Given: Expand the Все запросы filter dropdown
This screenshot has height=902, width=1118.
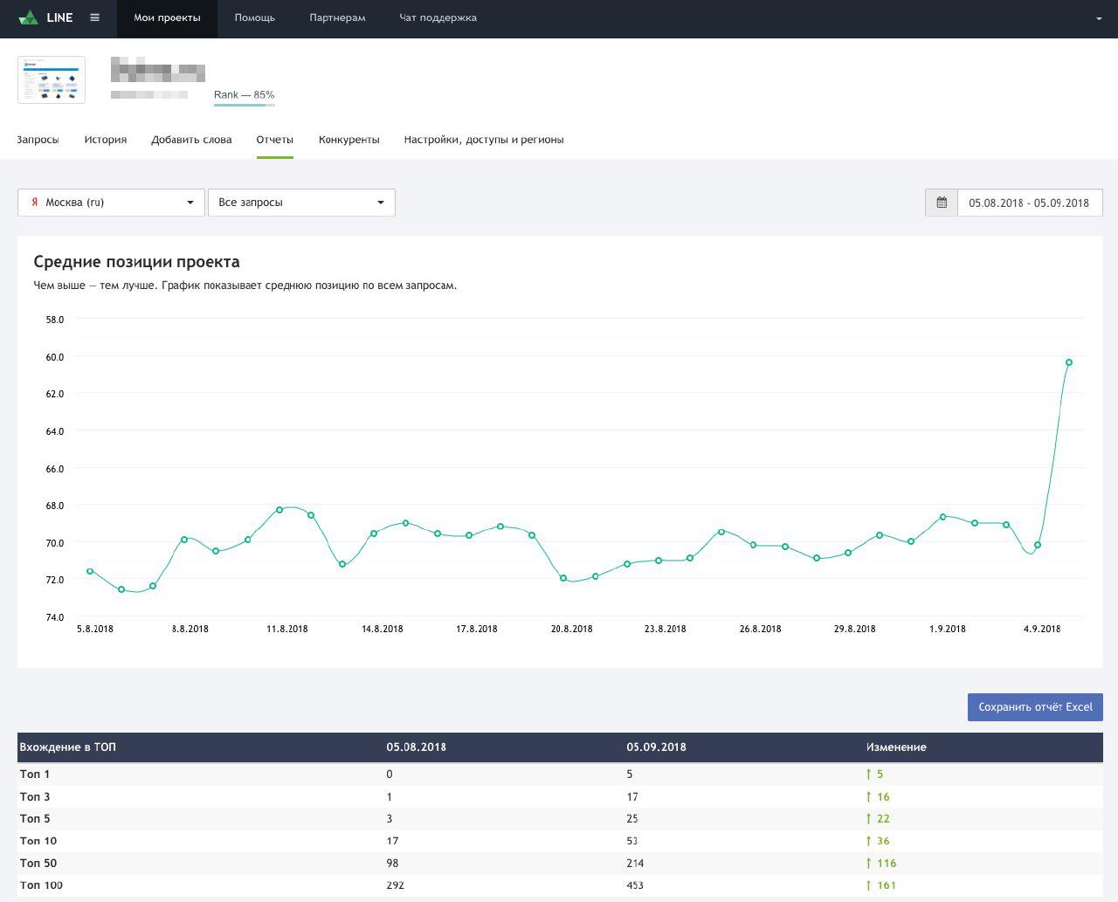Looking at the screenshot, I should pos(301,203).
